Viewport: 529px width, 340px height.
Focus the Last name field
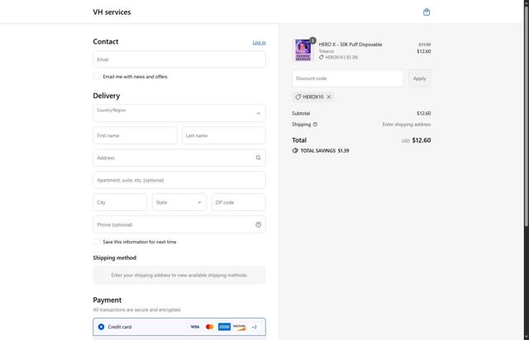click(224, 135)
